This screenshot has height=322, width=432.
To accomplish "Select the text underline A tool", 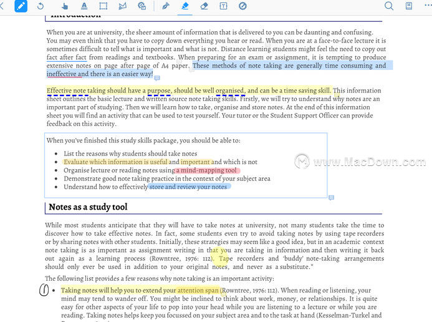I will coord(84,6).
